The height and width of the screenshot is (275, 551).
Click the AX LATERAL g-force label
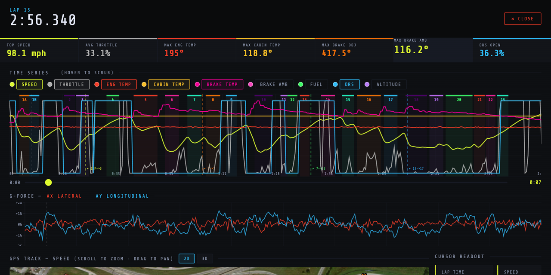pyautogui.click(x=64, y=196)
